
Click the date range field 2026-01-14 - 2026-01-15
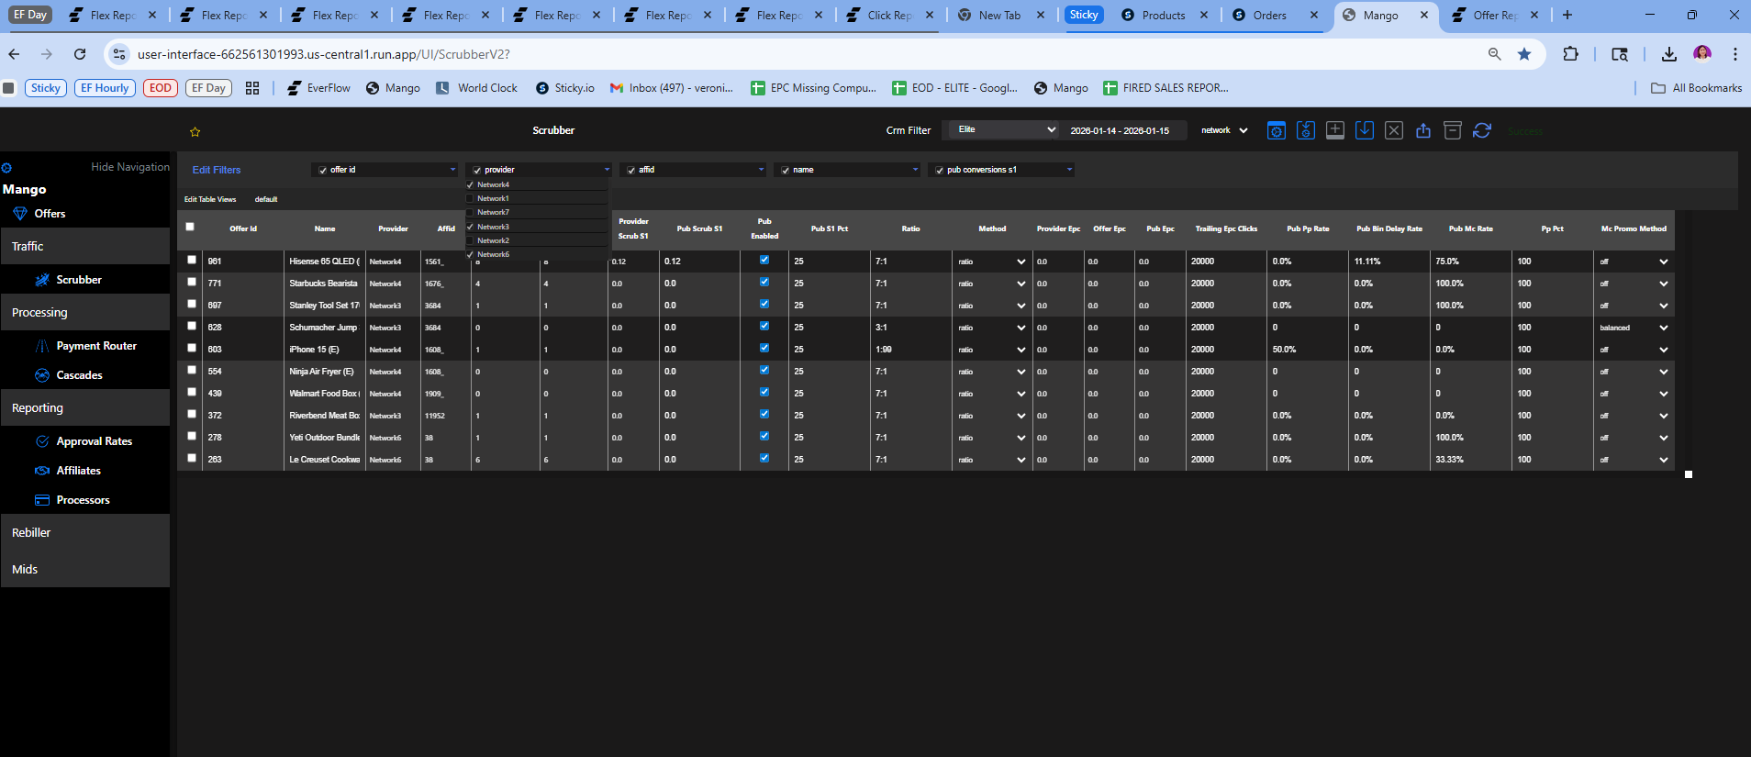1120,130
